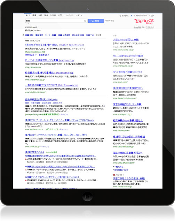Click the ログアウト logout link

(149, 27)
